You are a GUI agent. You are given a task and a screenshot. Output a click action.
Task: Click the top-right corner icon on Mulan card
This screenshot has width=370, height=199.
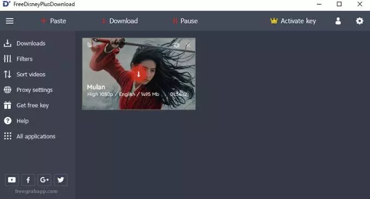coord(188,45)
